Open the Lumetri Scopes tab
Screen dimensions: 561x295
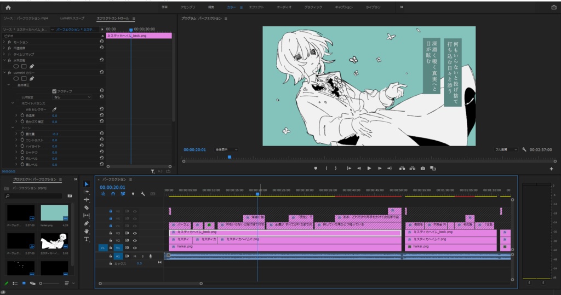(72, 18)
